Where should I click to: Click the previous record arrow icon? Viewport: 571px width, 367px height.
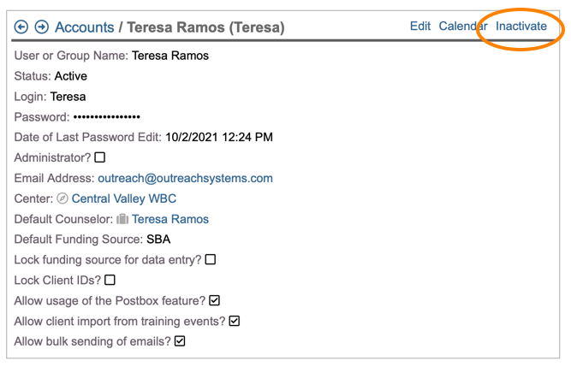point(21,27)
